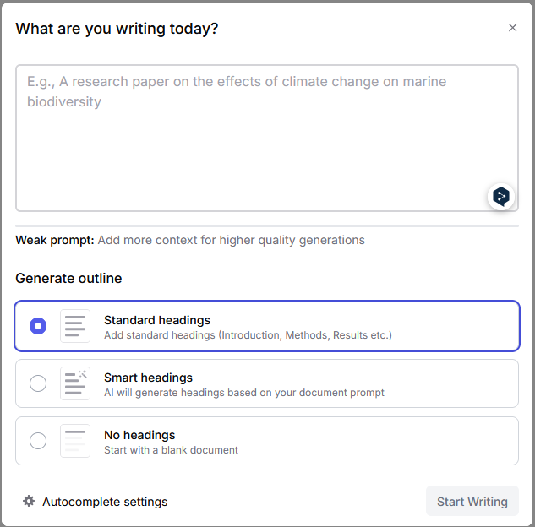The image size is (535, 527).
Task: Open Autocomplete settings link
Action: click(105, 502)
